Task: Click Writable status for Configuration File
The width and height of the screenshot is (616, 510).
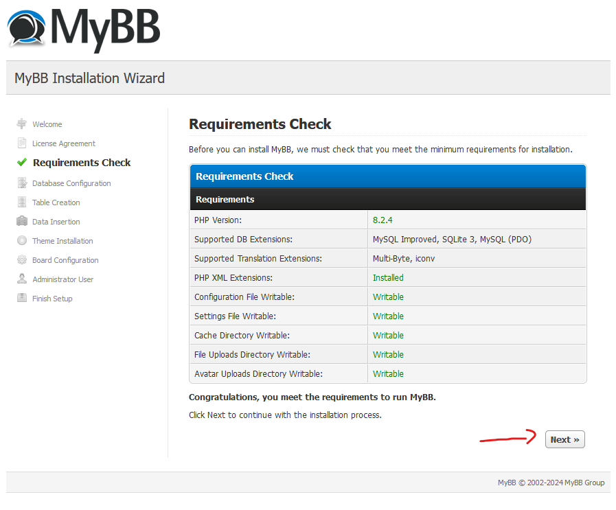Action: tap(388, 297)
